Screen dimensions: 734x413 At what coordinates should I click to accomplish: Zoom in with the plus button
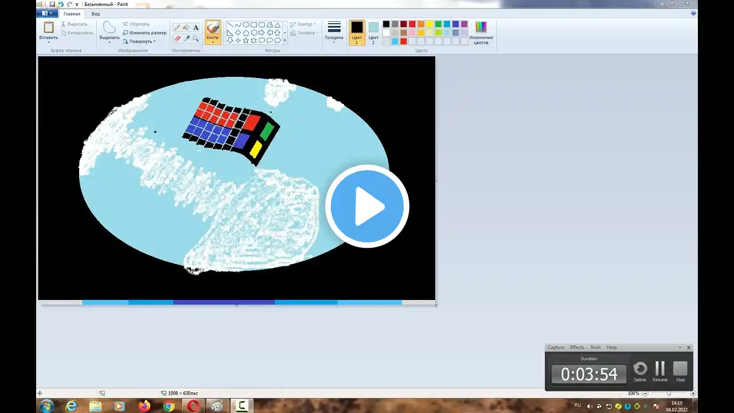point(693,393)
